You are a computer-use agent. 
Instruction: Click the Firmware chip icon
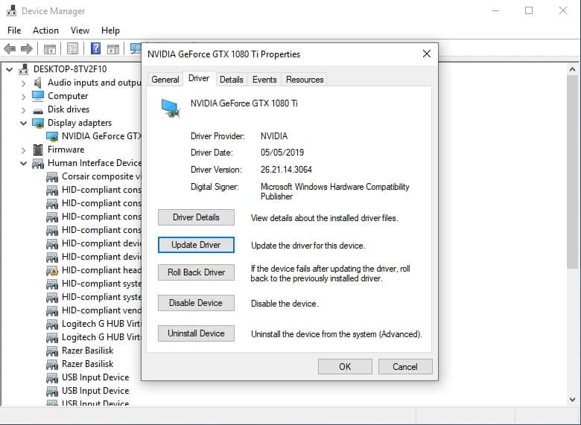[x=38, y=150]
